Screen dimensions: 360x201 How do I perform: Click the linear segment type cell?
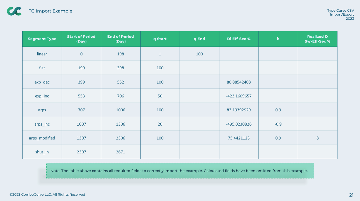coord(42,54)
